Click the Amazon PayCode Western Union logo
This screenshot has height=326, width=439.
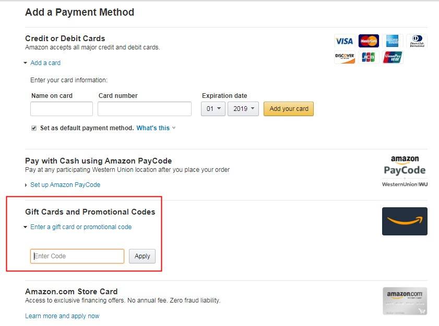[x=405, y=171]
